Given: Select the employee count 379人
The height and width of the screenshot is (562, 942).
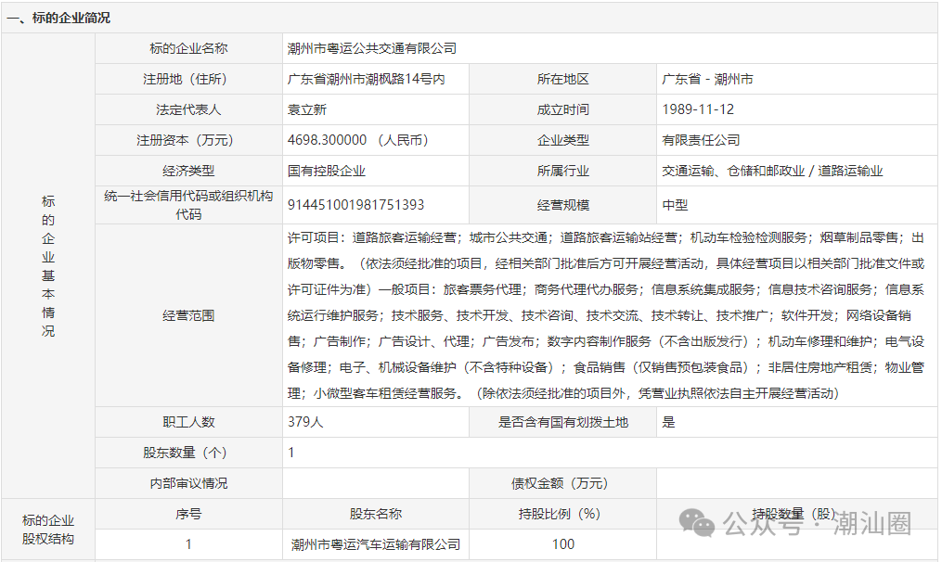Looking at the screenshot, I should pyautogui.click(x=305, y=422).
